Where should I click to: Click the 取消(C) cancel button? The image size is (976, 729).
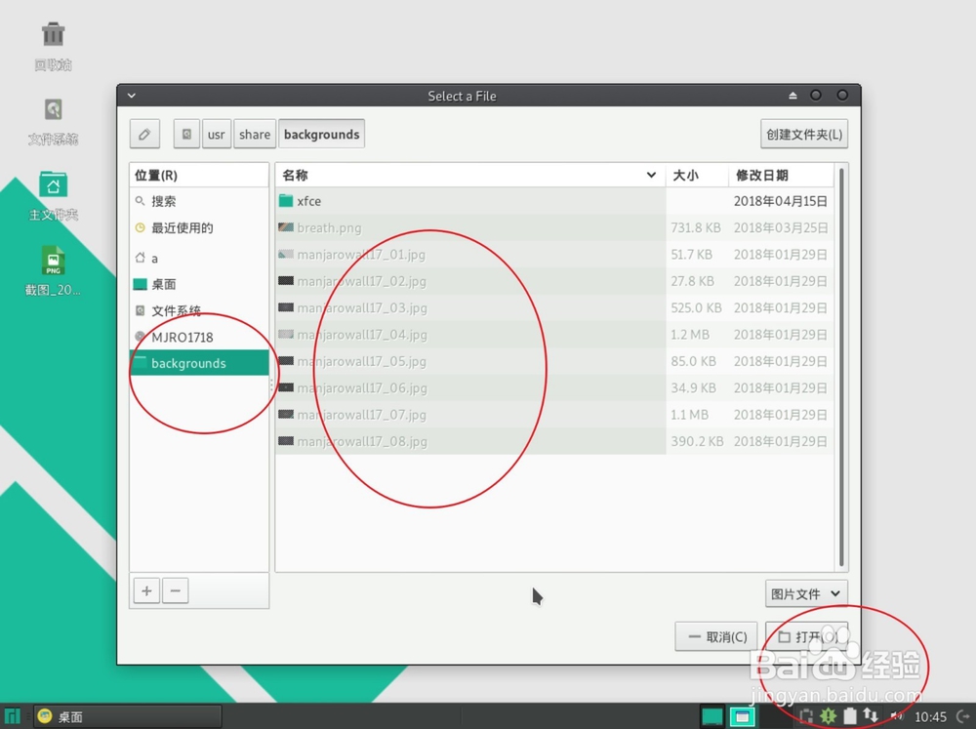[716, 636]
